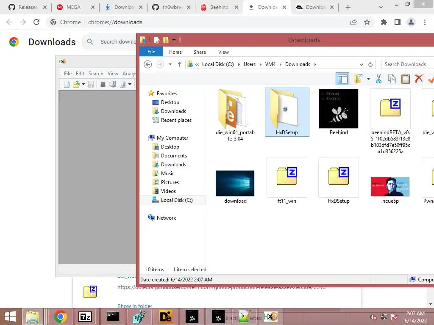Click the HxD Save disk icon
The height and width of the screenshot is (325, 434).
point(91,84)
